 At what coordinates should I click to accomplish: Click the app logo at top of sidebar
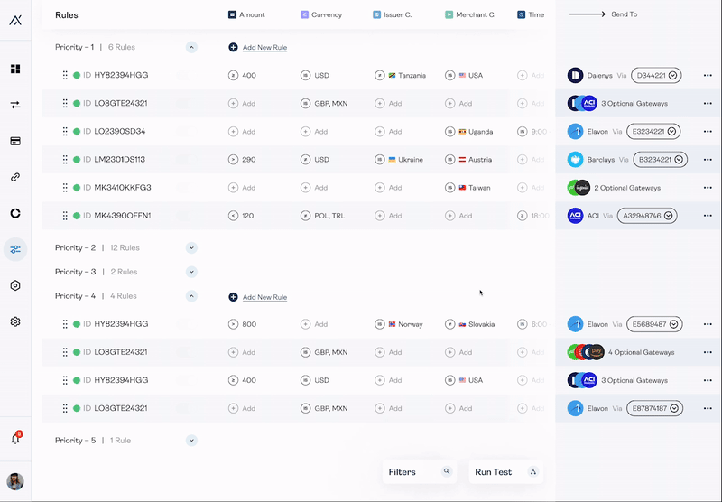[x=15, y=20]
